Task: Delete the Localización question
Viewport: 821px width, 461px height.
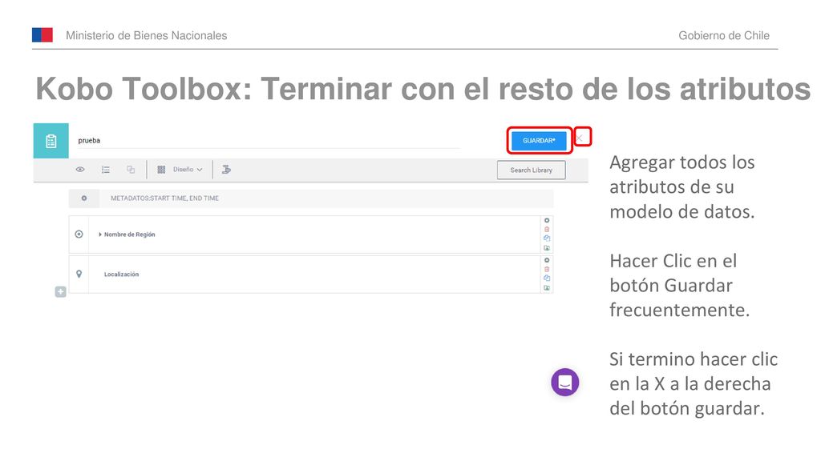Action: pos(547,269)
